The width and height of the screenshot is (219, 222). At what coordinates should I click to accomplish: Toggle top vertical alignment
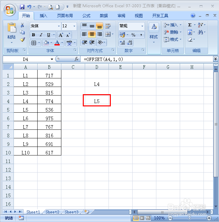[84, 26]
